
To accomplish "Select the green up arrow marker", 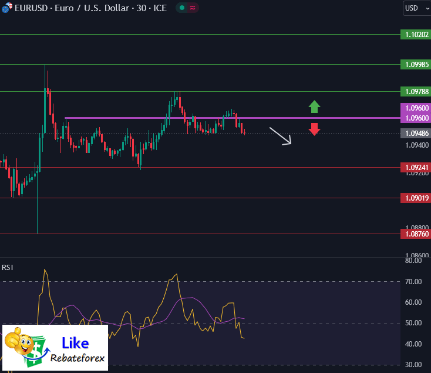I will pos(314,107).
